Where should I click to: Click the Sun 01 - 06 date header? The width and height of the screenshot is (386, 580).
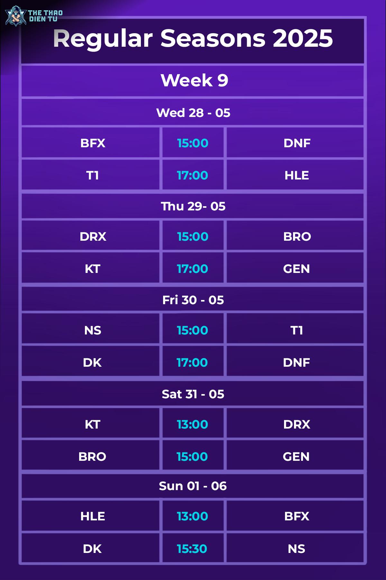coord(193,486)
